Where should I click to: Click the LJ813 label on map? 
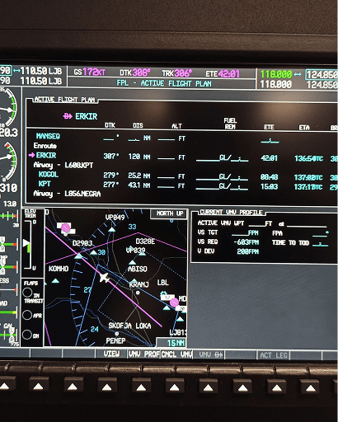178,333
